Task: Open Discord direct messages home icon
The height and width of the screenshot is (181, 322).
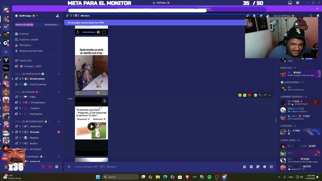Action: [6, 10]
